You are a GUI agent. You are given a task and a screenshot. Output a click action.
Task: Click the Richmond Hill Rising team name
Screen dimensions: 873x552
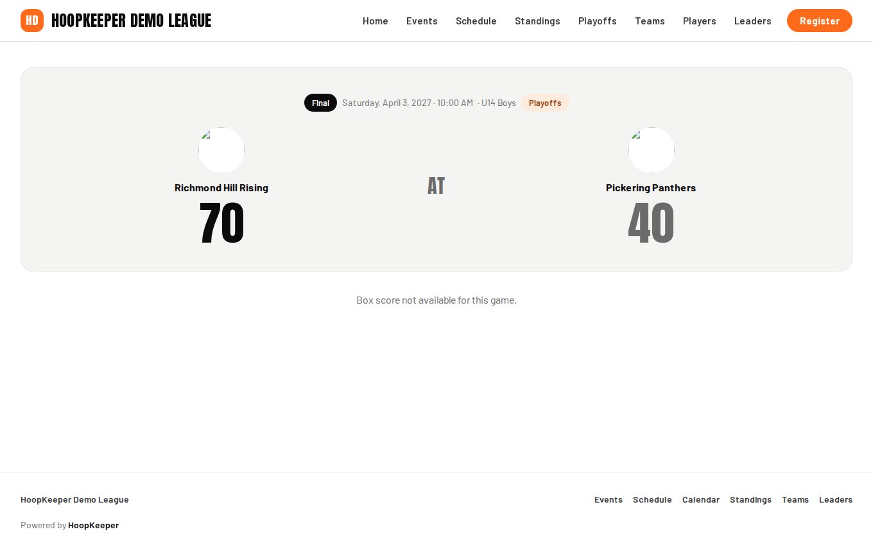[221, 188]
